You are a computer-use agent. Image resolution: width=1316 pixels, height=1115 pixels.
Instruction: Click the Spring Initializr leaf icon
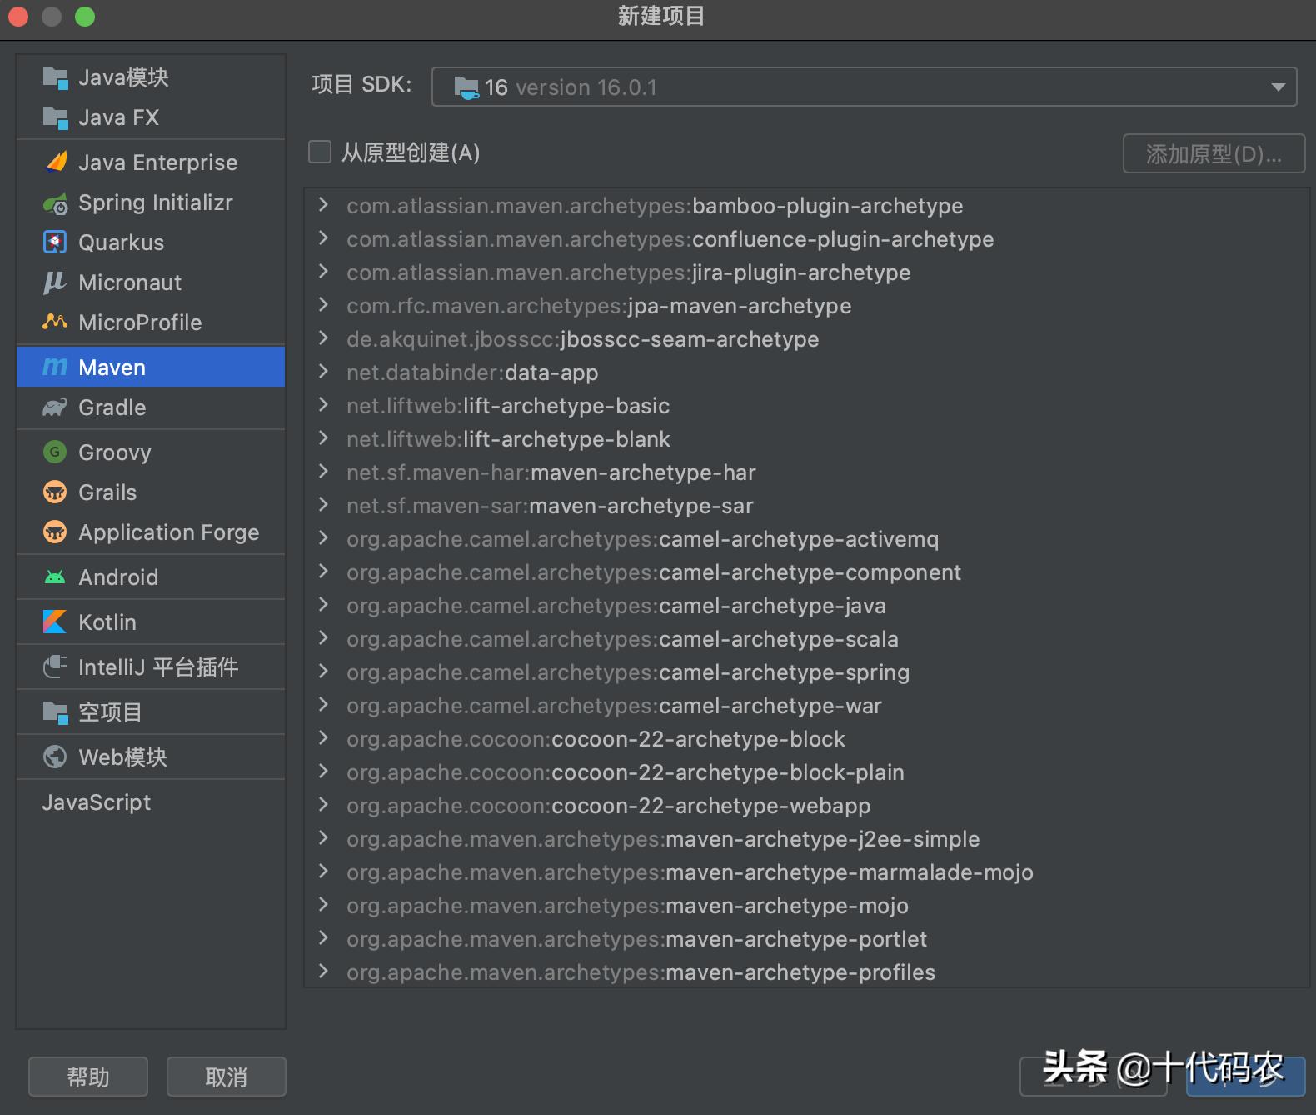[x=56, y=202]
